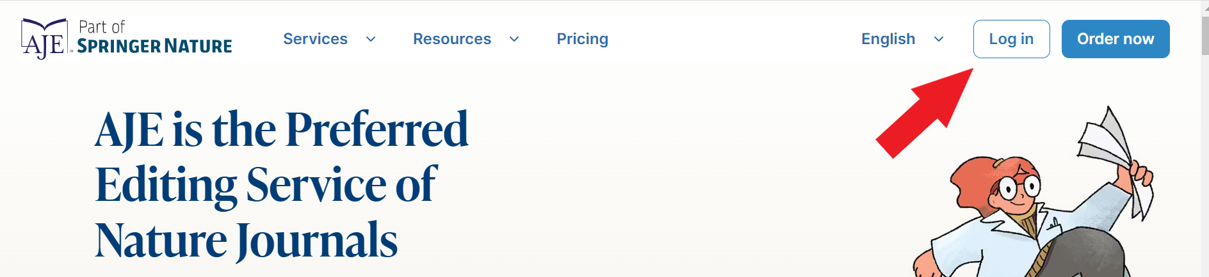Click the Springer Nature wordmark
Image resolution: width=1209 pixels, height=277 pixels.
154,46
